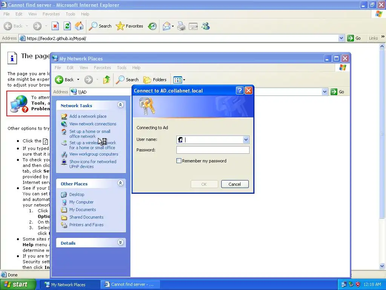386x290 pixels.
Task: Open File menu in Internet Explorer
Action: pyautogui.click(x=6, y=14)
